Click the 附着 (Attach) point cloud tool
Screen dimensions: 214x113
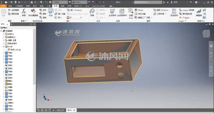point(92,12)
